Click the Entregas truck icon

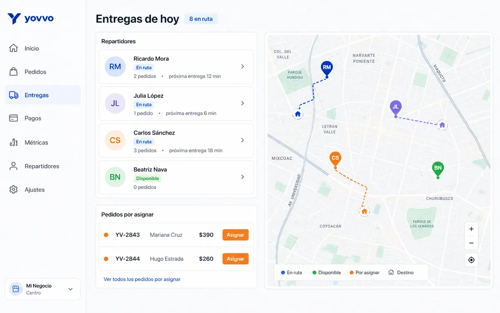[x=13, y=95]
